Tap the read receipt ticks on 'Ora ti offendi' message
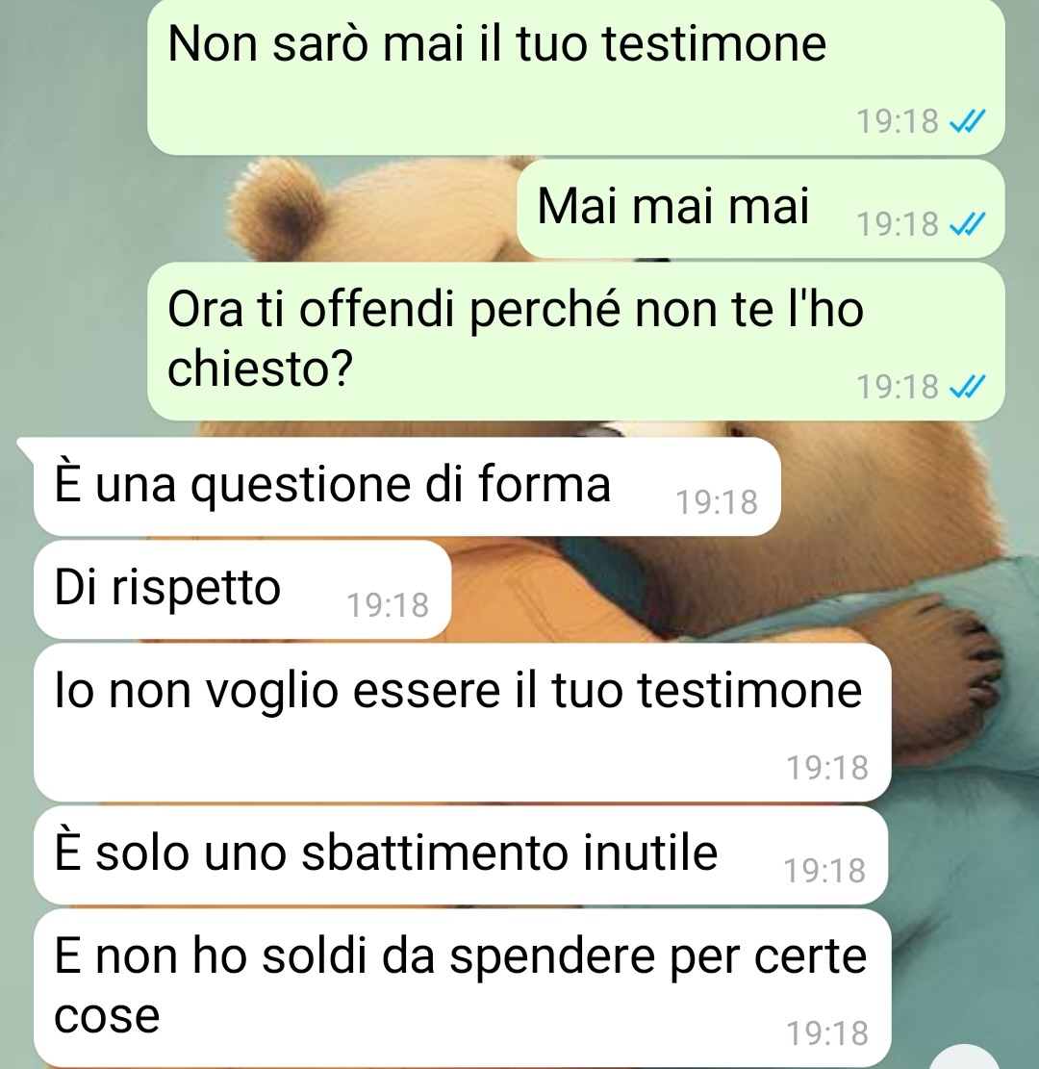The height and width of the screenshot is (1069, 1039). point(967,387)
